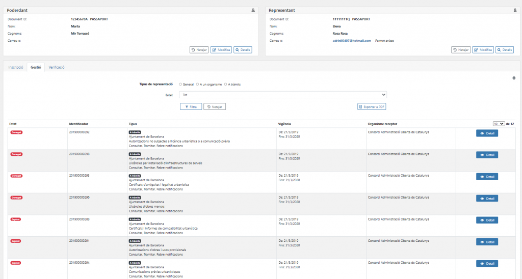Click the user icon in Poderdant panel header
522x279 pixels.
(253, 10)
